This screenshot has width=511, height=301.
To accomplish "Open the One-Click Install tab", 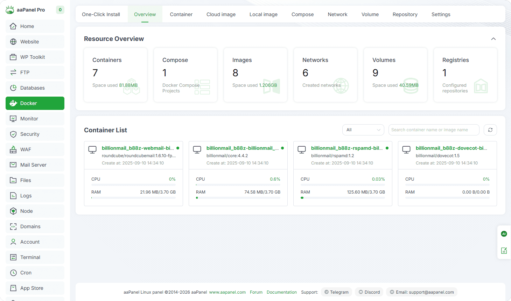I will [101, 14].
